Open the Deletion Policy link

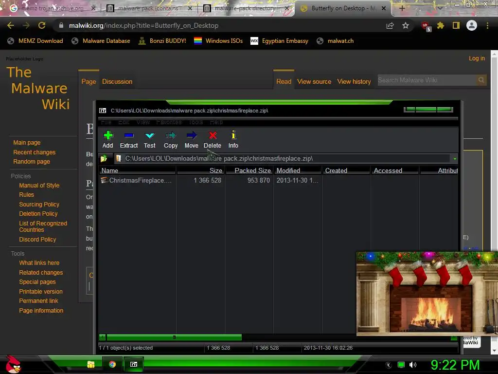[x=38, y=214]
